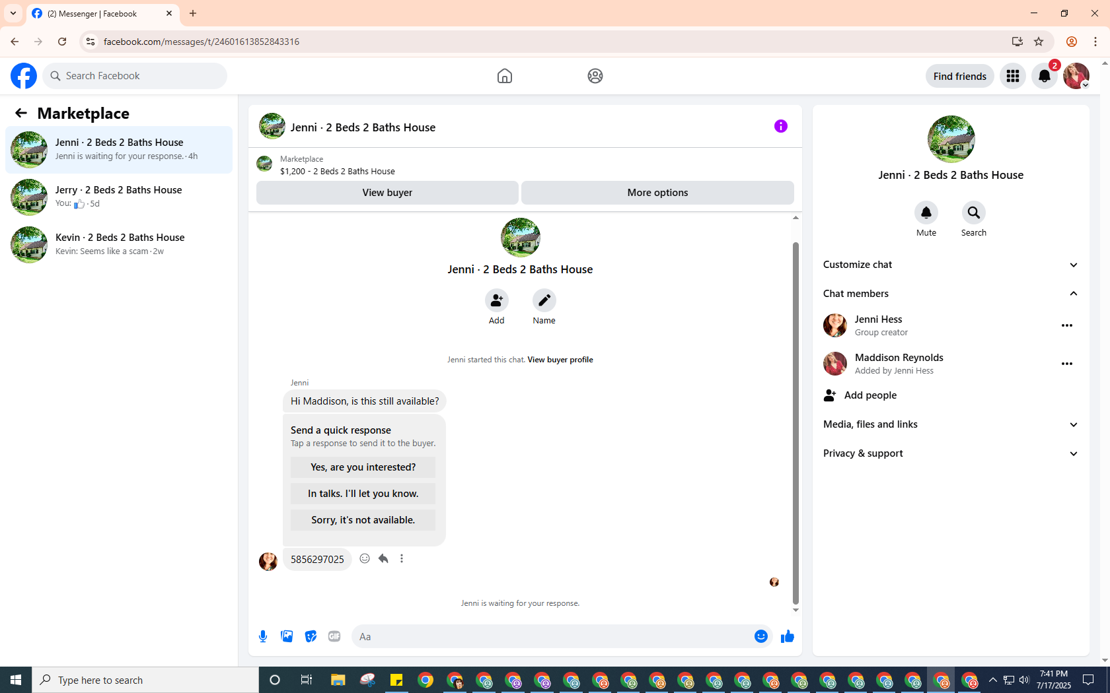Click taskbar 'Type here to search' box
This screenshot has width=1110, height=693.
coord(145,680)
